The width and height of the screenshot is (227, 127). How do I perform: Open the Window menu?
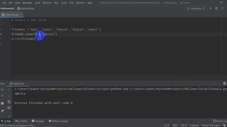click(81, 3)
